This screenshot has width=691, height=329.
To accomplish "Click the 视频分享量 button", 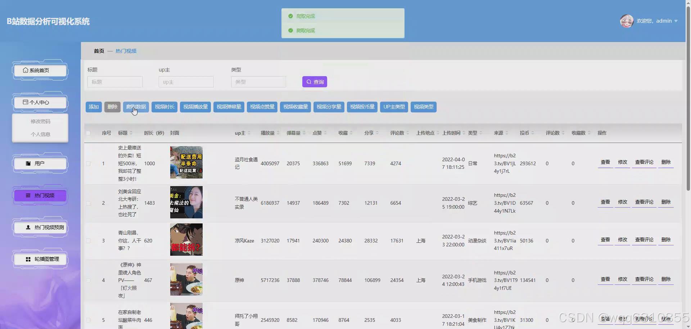I will tap(329, 107).
